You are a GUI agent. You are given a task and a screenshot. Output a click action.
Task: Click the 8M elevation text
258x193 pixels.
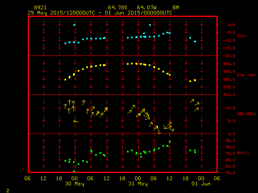[176, 8]
